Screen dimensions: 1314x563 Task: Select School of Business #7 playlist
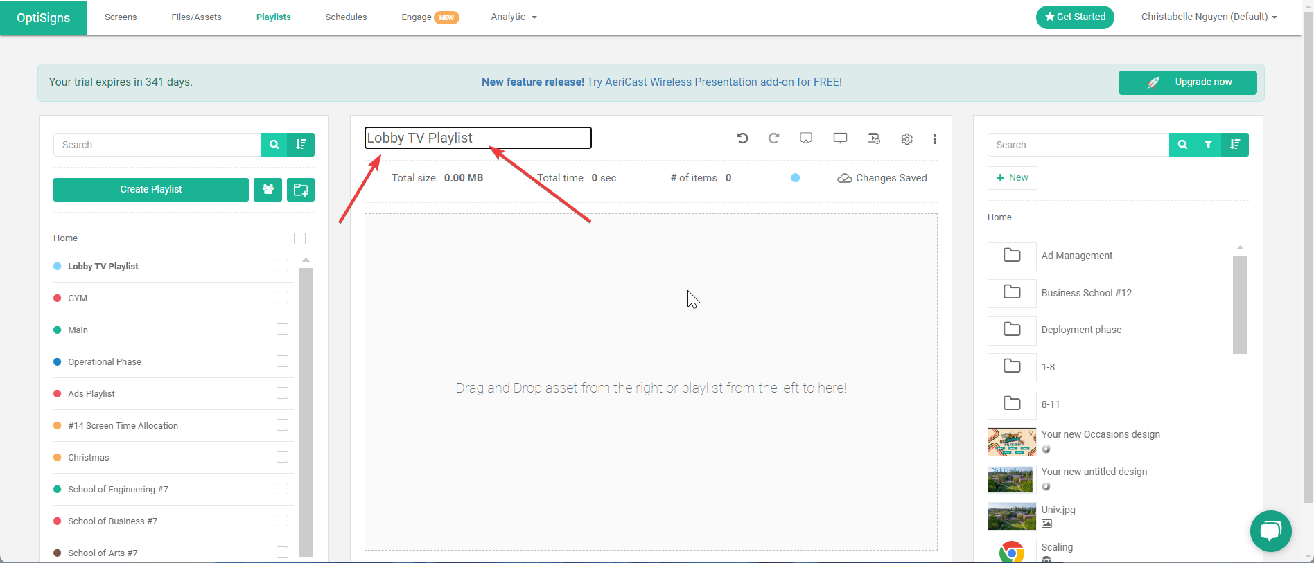click(x=112, y=521)
